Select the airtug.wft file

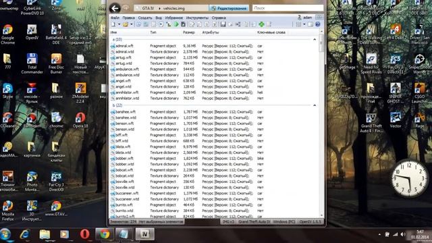pyautogui.click(x=123, y=57)
